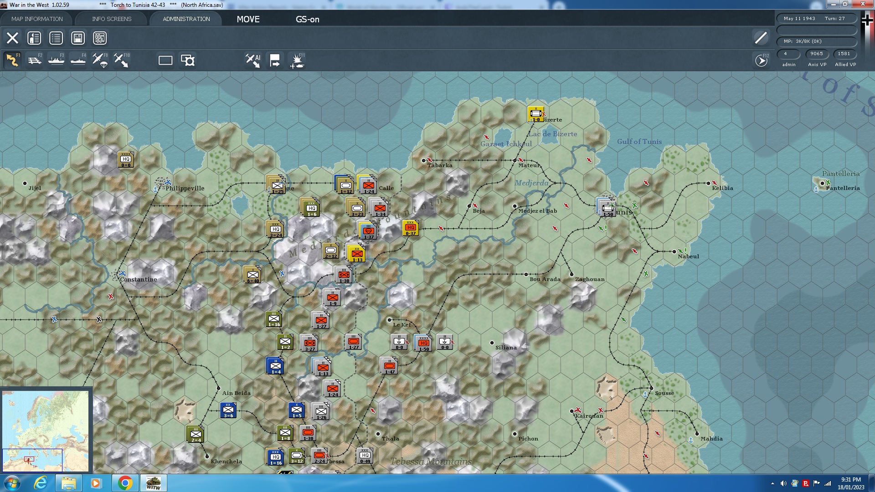Switch to the ADMINISTRATION tab
Image resolution: width=875 pixels, height=492 pixels.
click(x=186, y=19)
